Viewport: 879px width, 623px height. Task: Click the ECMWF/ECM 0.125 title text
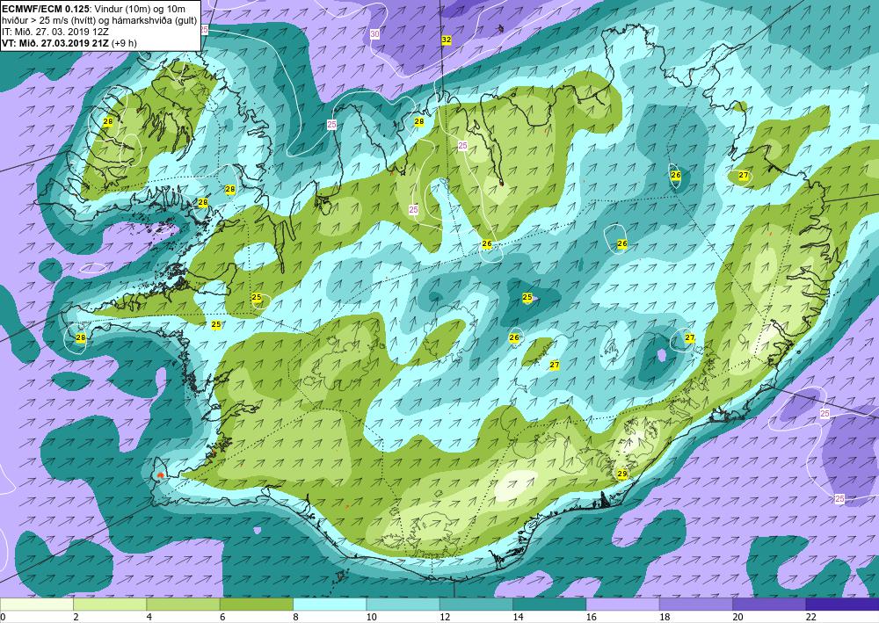[45, 9]
